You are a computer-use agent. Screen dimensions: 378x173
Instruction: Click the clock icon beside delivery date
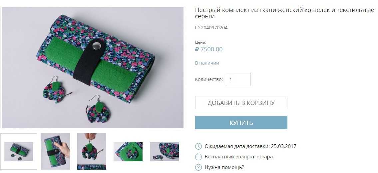[x=198, y=146]
